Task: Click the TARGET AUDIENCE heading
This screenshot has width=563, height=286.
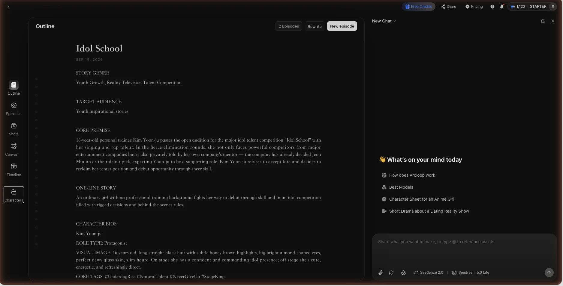Action: tap(99, 102)
